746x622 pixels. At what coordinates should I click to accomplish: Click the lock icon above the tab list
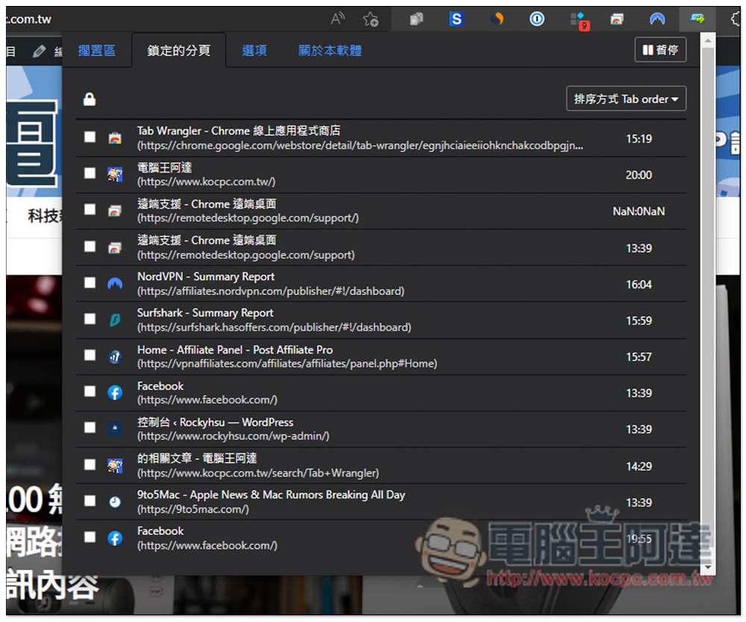[90, 99]
